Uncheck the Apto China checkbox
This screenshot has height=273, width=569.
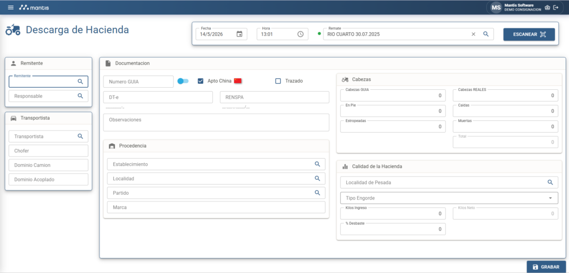tap(200, 81)
